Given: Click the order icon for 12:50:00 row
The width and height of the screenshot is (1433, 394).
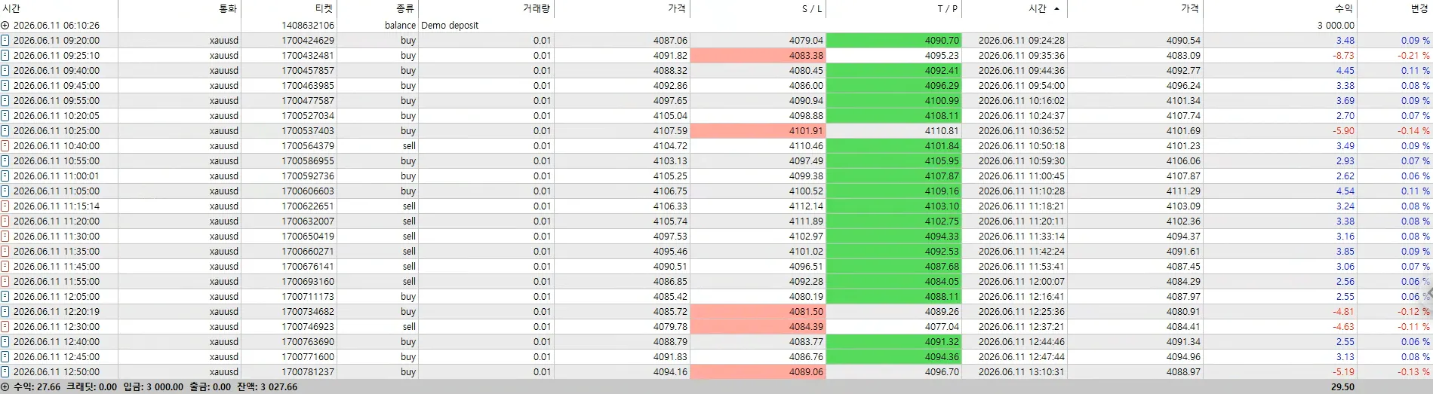Looking at the screenshot, I should pos(5,371).
